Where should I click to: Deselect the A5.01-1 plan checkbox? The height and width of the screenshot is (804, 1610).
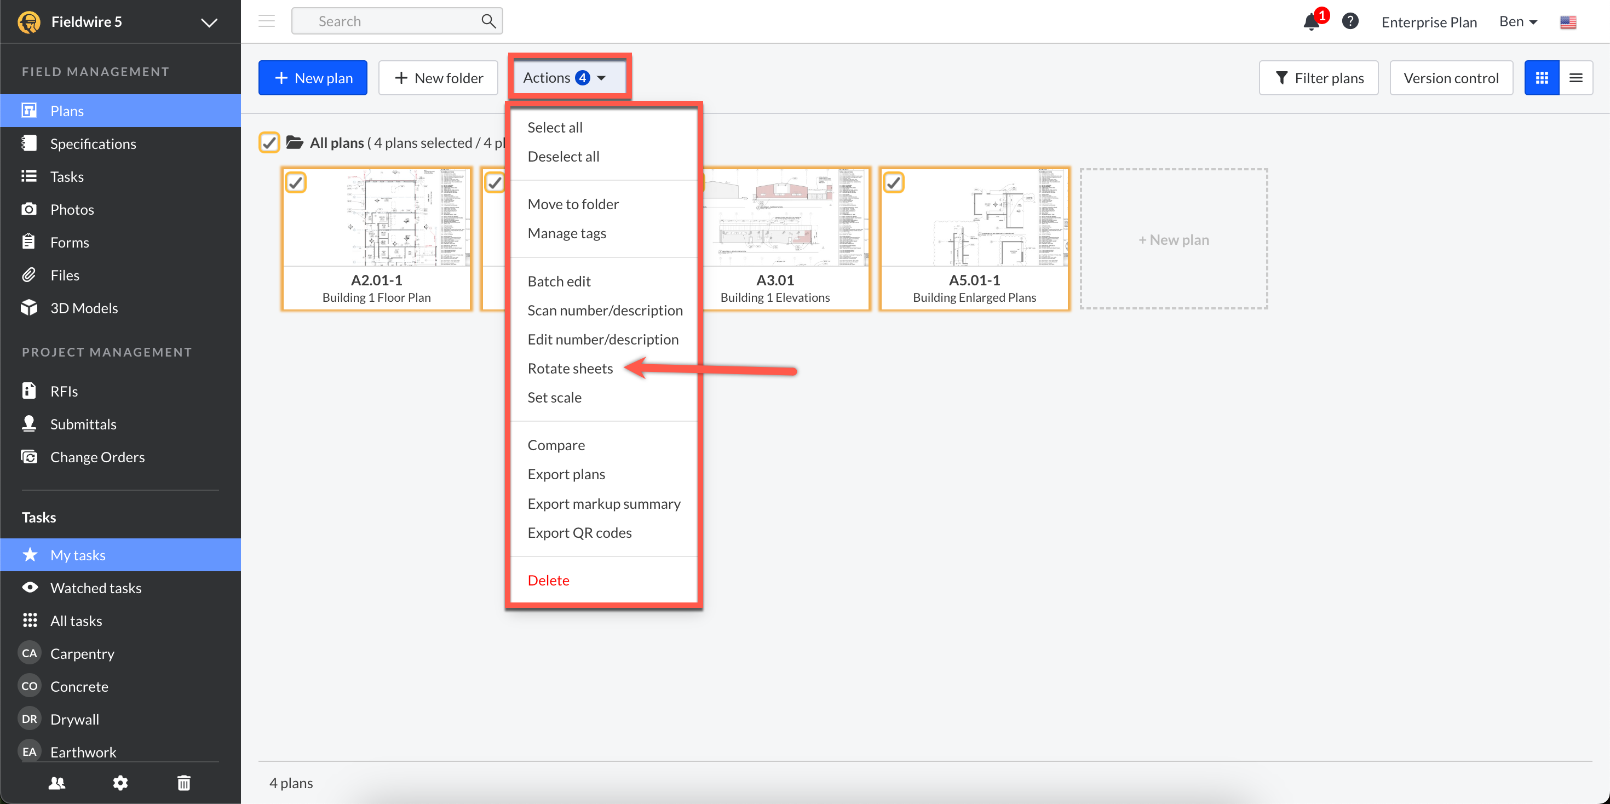[x=894, y=182]
